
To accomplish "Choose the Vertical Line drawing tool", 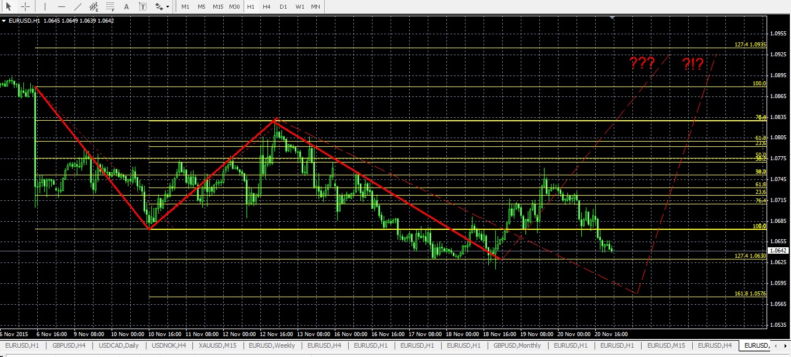I will click(45, 6).
